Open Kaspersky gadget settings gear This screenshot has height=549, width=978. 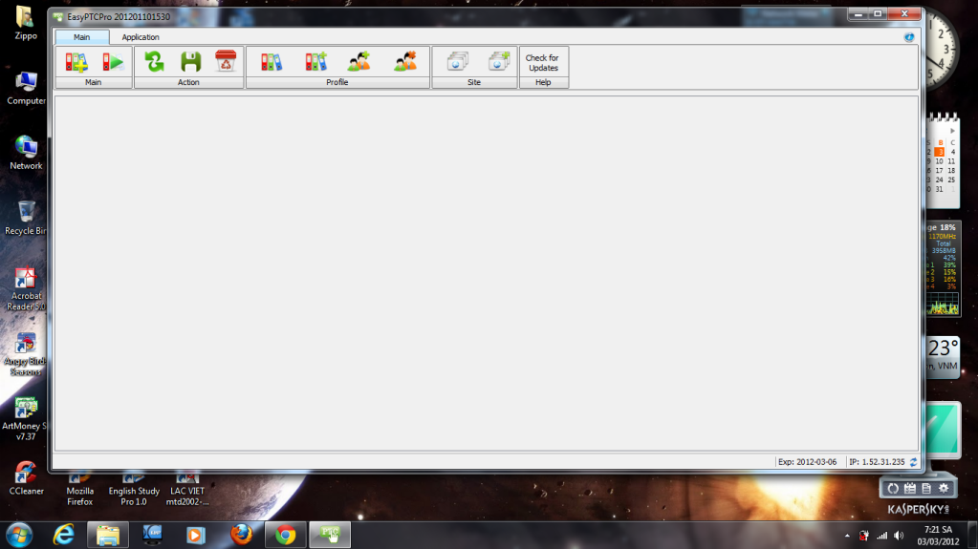(x=944, y=488)
